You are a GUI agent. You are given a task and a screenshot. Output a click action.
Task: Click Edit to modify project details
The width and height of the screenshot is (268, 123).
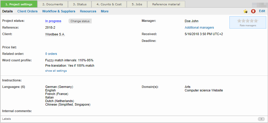(262, 11)
